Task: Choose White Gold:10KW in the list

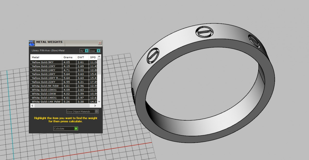Action: tap(46, 94)
